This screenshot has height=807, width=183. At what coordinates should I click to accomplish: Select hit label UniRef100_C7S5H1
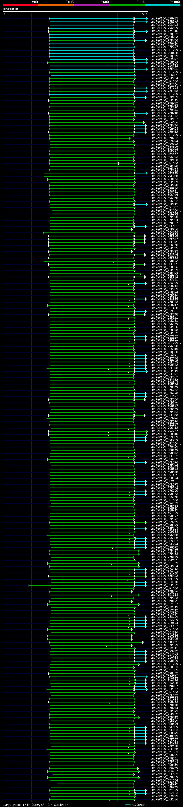pos(164,311)
